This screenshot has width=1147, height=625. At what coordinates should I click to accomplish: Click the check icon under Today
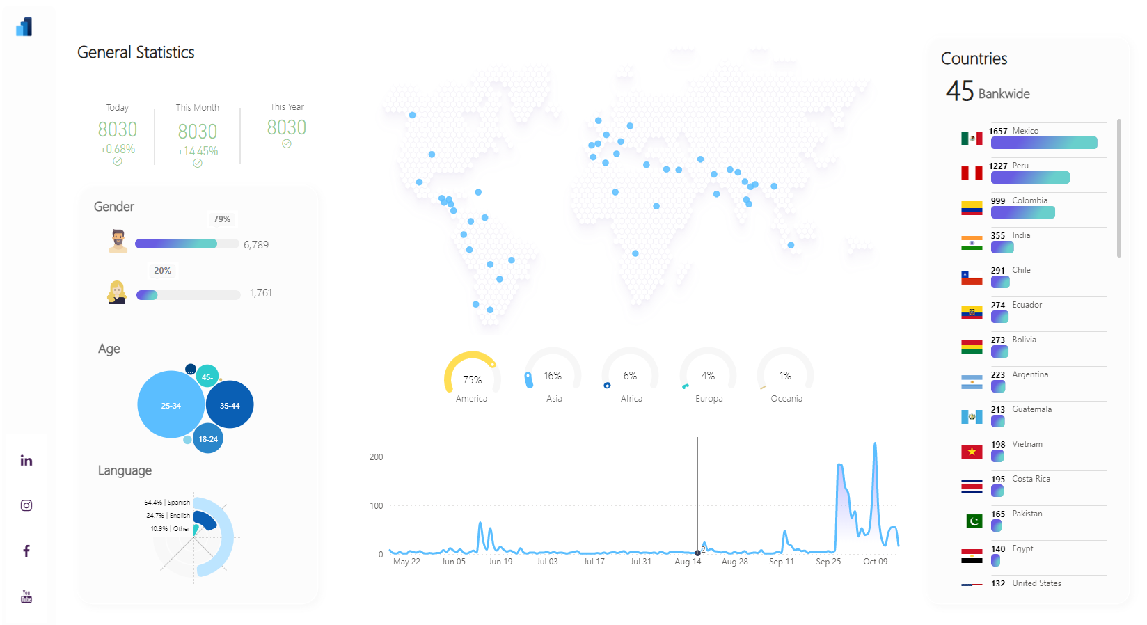coord(118,161)
